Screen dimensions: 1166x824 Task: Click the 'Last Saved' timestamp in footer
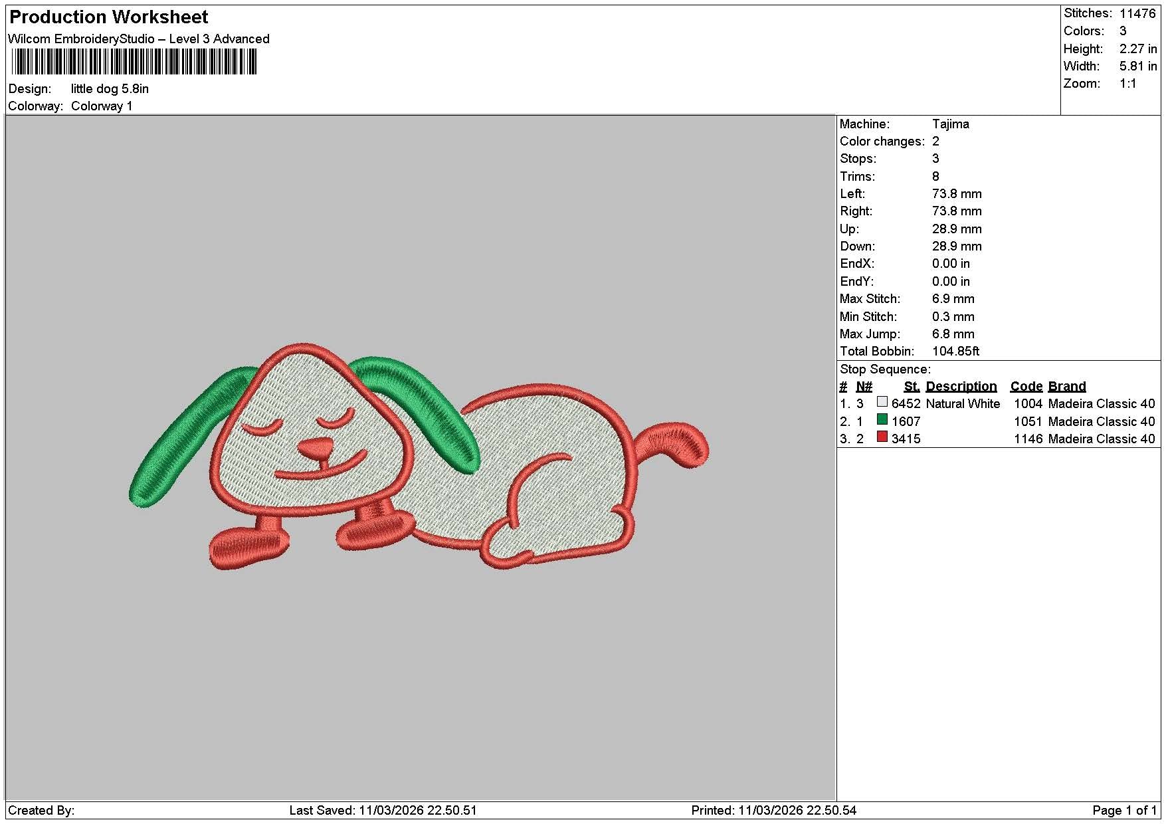383,810
